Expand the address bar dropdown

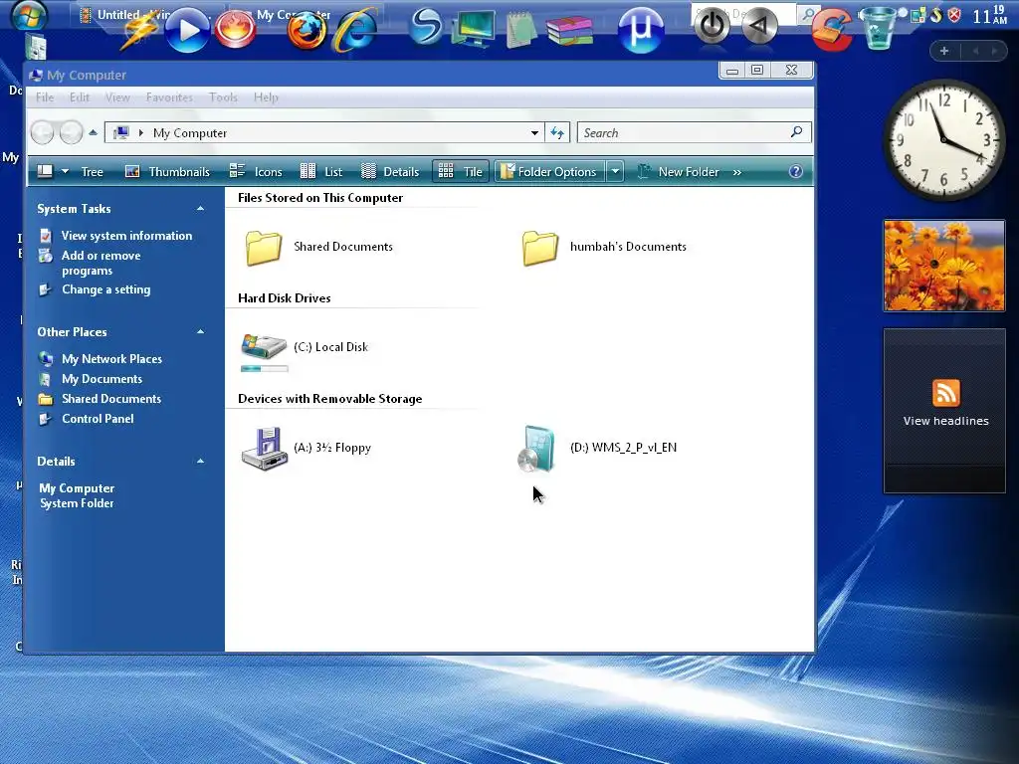(534, 132)
